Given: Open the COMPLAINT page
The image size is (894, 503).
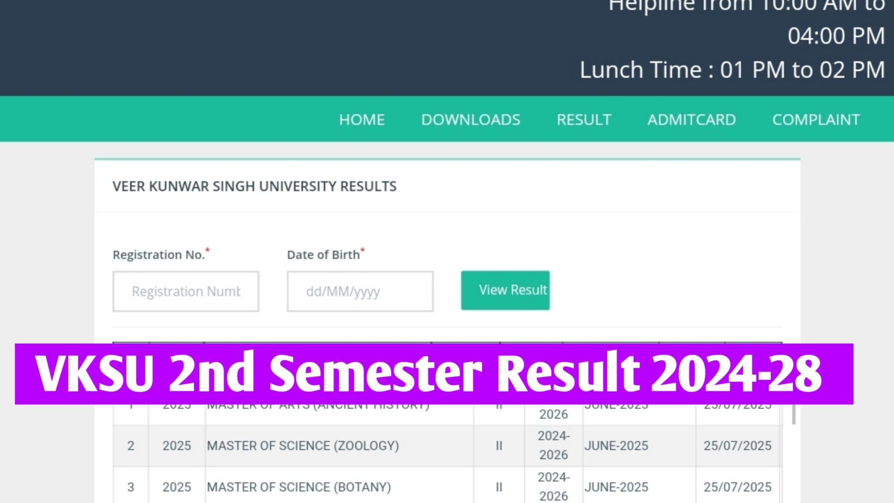Looking at the screenshot, I should 815,119.
